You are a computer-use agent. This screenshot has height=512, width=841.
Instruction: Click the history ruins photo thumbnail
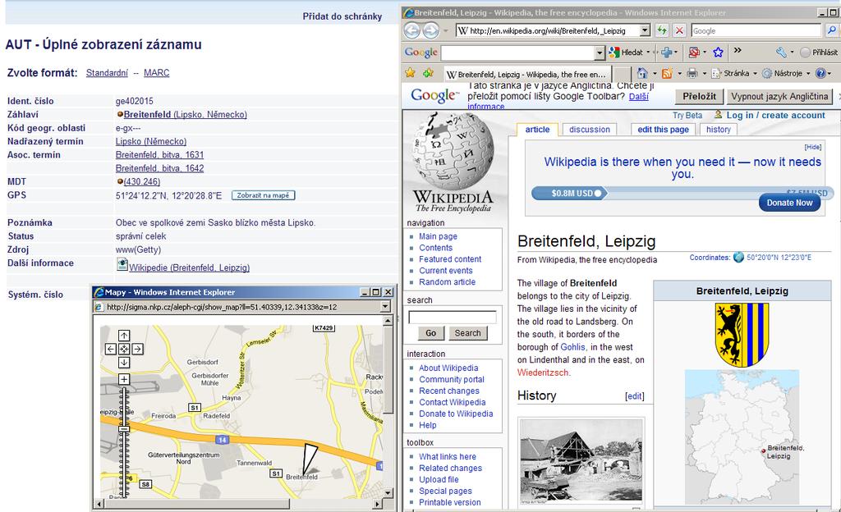coord(581,460)
